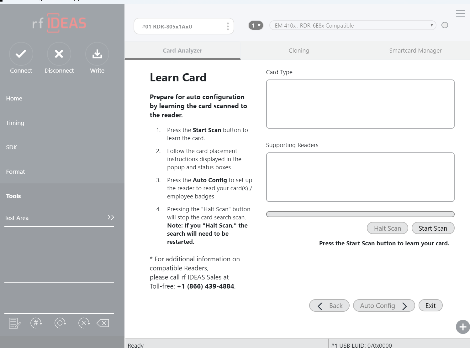470x348 pixels.
Task: Click the circular X reset icon
Action: click(84, 323)
